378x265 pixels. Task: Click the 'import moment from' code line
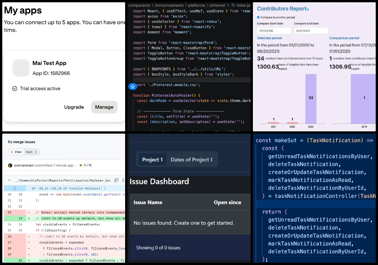tap(162, 32)
